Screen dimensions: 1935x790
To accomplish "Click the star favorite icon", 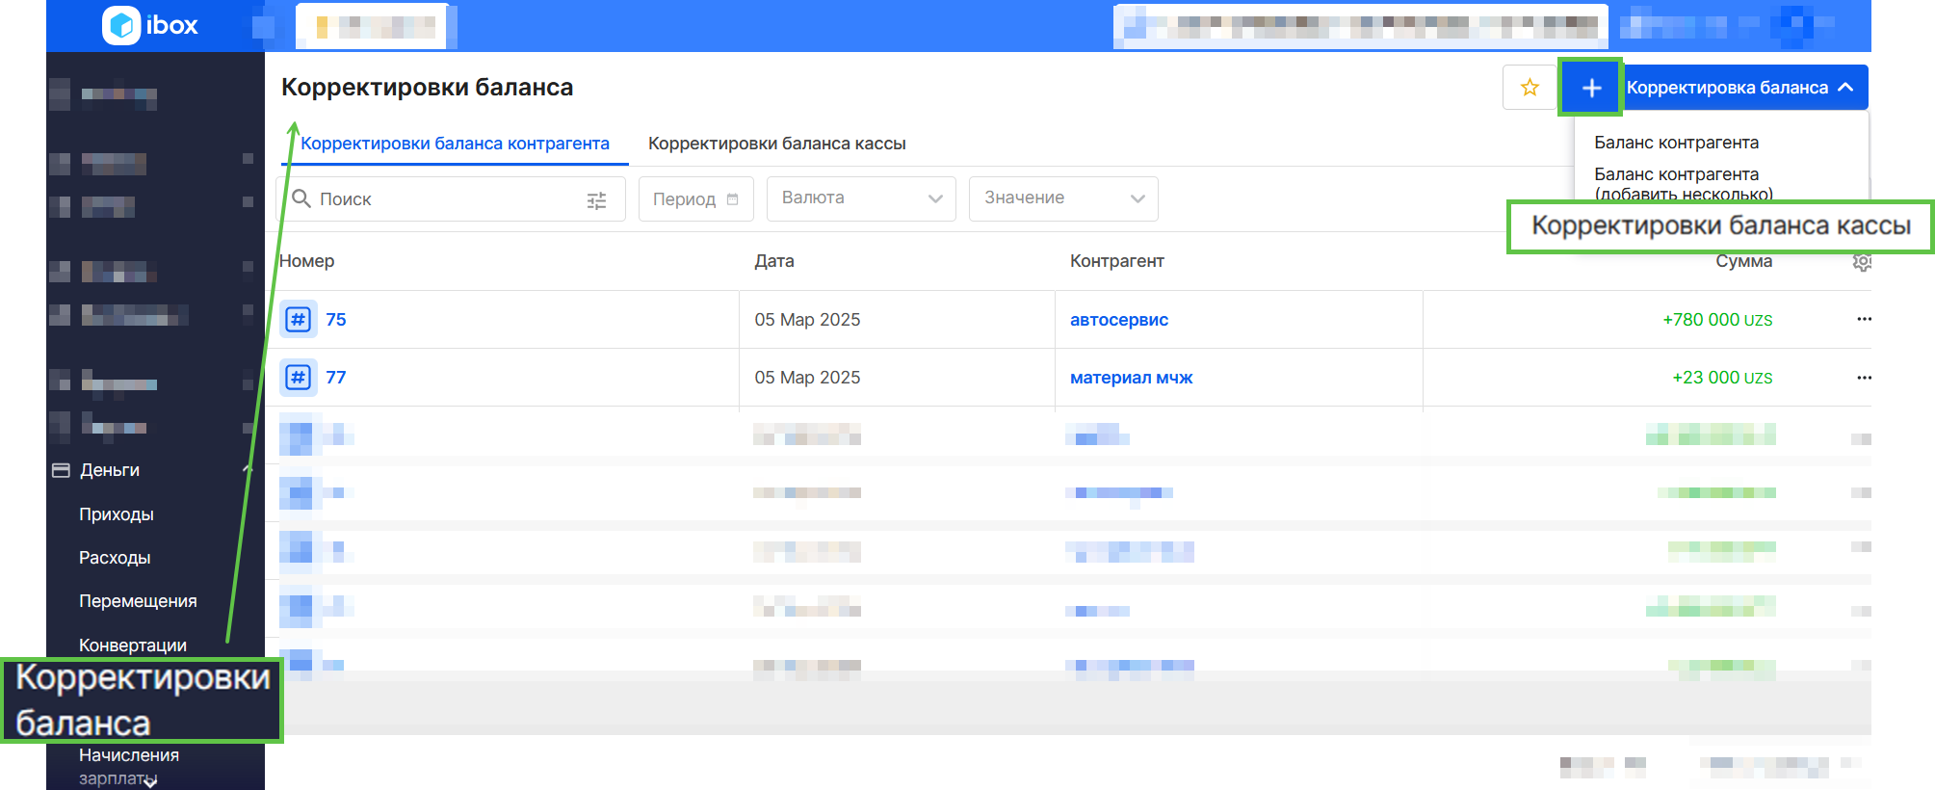I will [x=1529, y=88].
